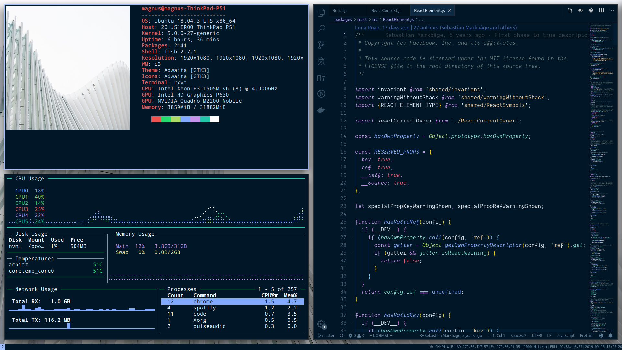Screen dimensions: 622x350
Task: Click the coretemp_core0 temperature row
Action: [55, 271]
